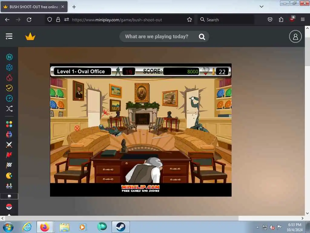The width and height of the screenshot is (310, 233).
Task: Reload the current page
Action: 29,20
